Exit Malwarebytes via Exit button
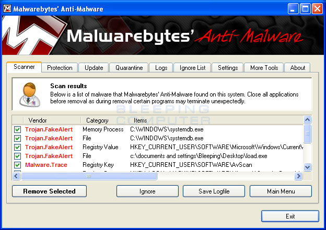 pyautogui.click(x=290, y=216)
